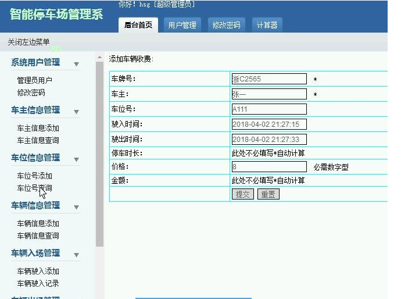Collapse the 系统用户管理 section arrow
This screenshot has width=401, height=299.
click(x=76, y=64)
